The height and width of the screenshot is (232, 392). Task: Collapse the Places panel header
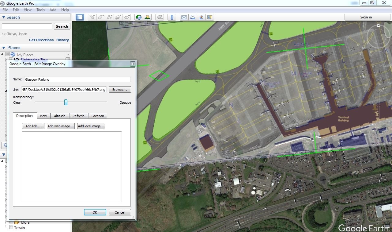(35, 48)
